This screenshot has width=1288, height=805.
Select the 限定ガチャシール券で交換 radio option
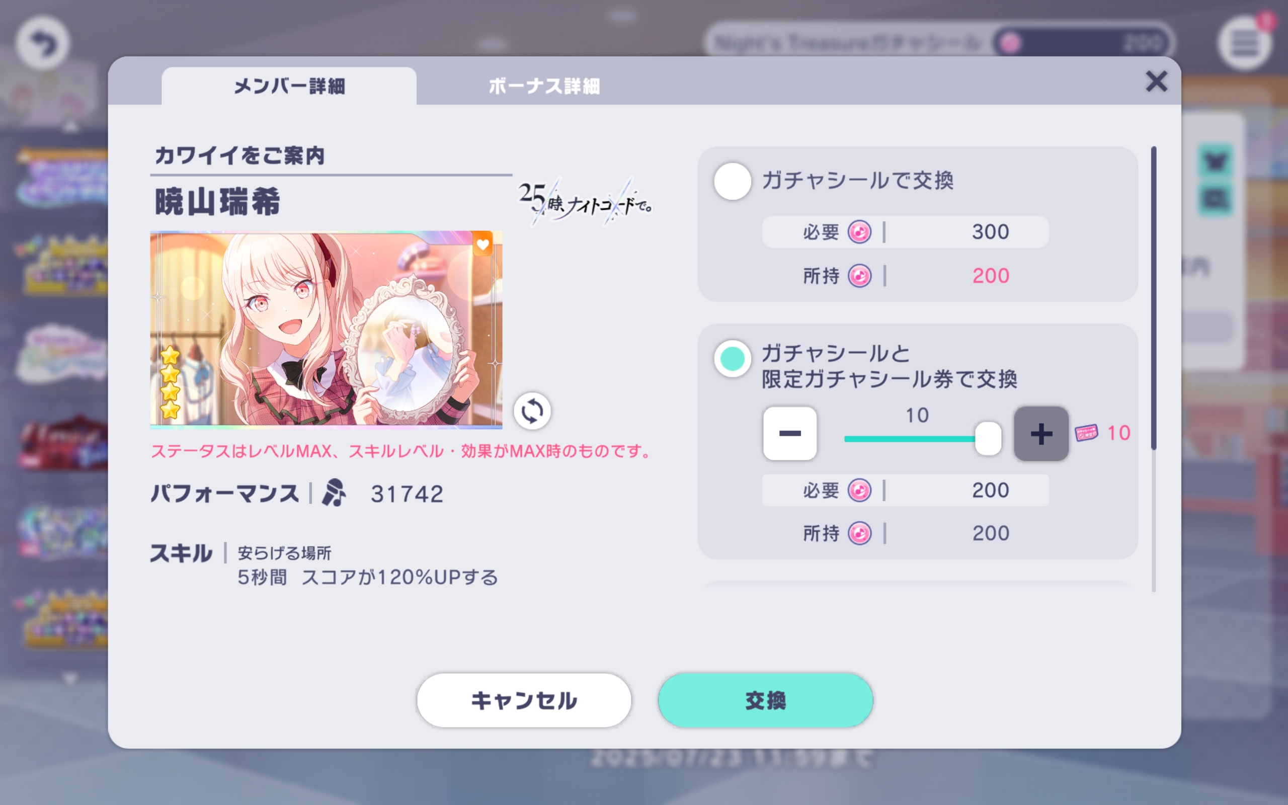click(733, 358)
